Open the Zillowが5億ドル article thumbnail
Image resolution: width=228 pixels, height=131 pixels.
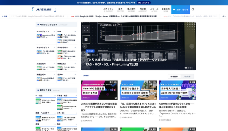point(60,108)
